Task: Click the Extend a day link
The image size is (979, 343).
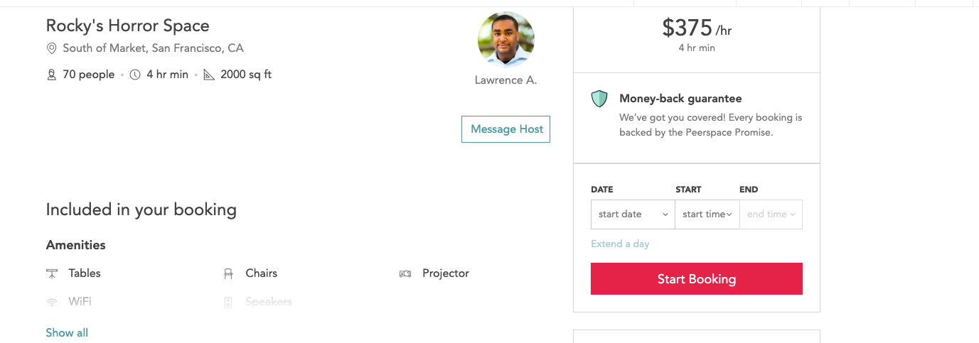Action: pyautogui.click(x=620, y=244)
